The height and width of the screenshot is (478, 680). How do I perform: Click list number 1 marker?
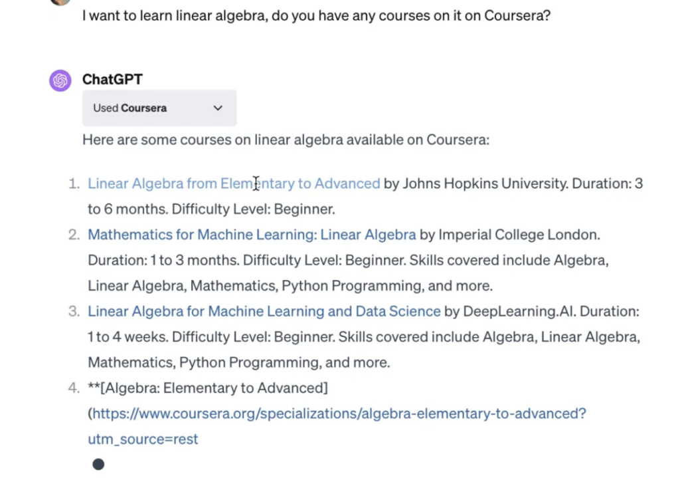pyautogui.click(x=74, y=183)
